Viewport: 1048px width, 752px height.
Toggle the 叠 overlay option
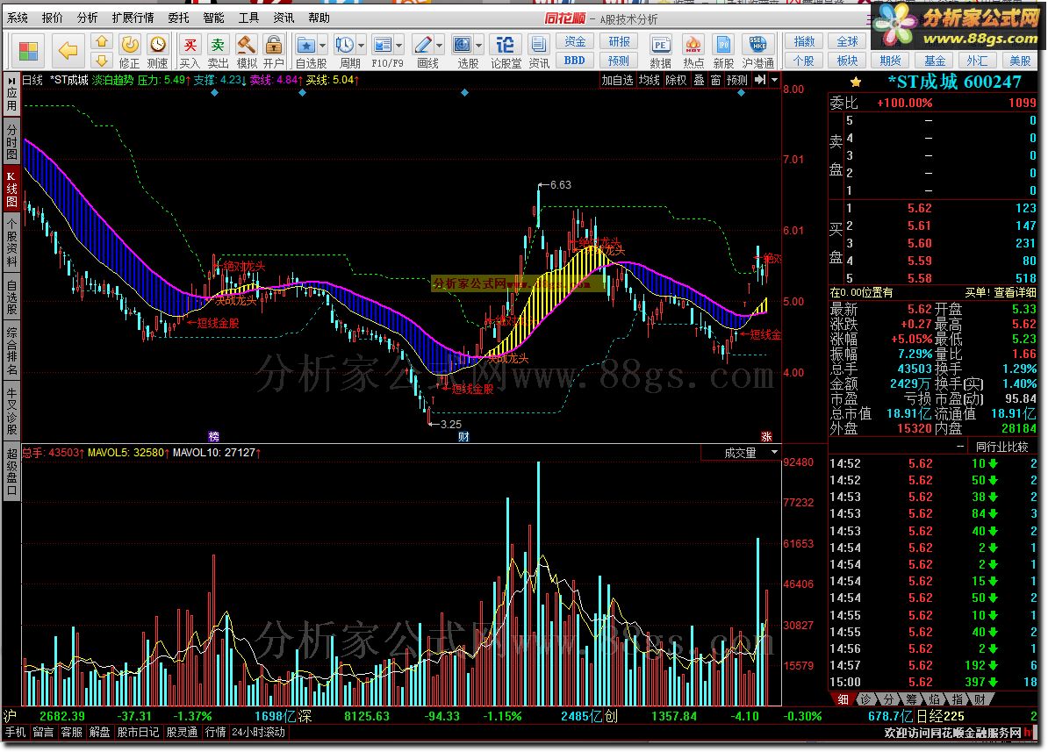pyautogui.click(x=699, y=80)
